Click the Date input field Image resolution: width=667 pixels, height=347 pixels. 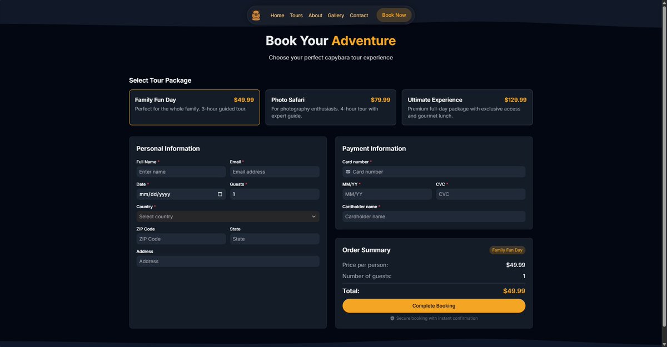(x=181, y=194)
